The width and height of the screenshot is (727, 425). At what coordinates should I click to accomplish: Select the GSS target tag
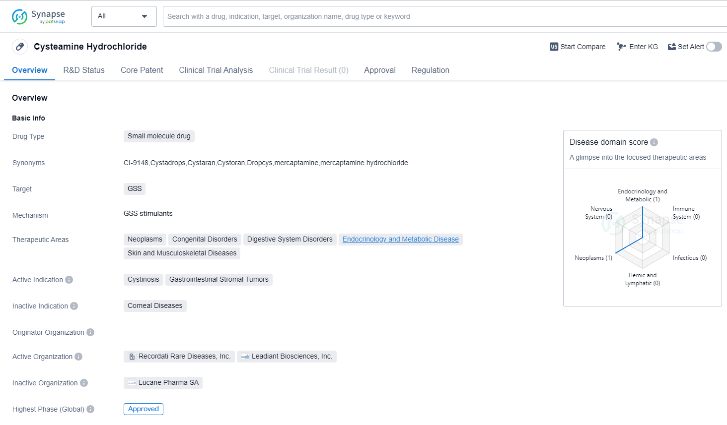(x=135, y=189)
